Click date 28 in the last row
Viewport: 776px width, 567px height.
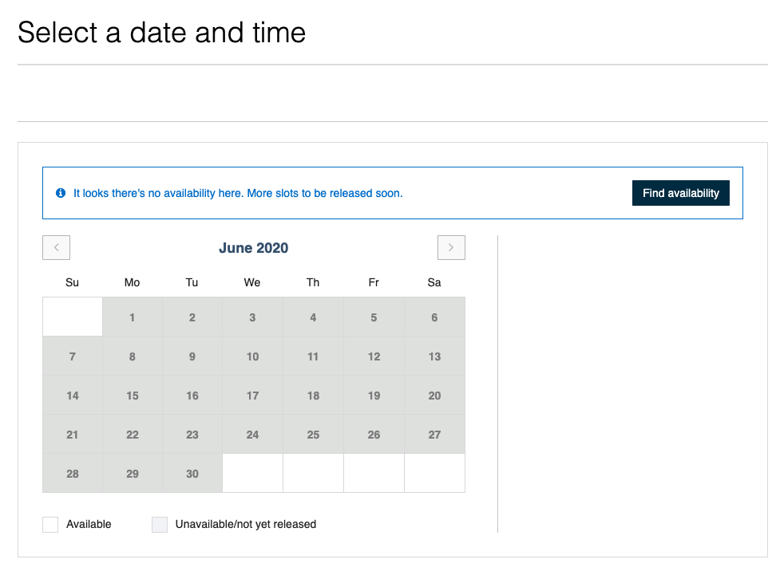click(73, 474)
